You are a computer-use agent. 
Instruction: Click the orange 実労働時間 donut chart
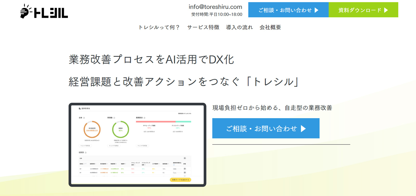click(x=92, y=129)
